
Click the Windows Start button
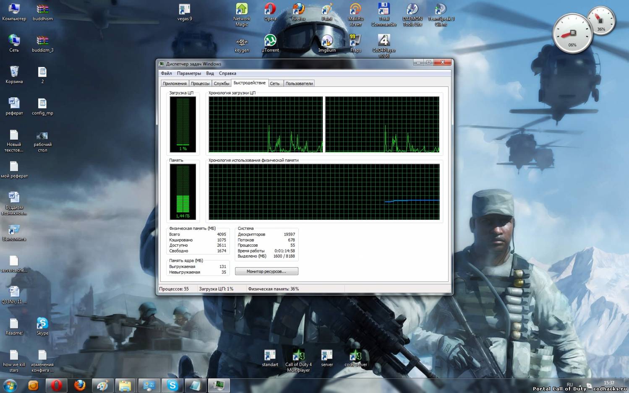click(10, 385)
